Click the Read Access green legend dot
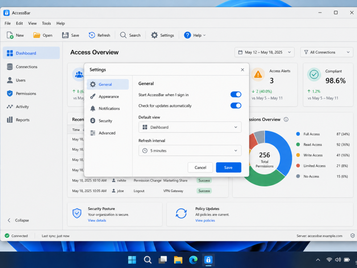Image resolution: width=357 pixels, height=268 pixels. click(x=298, y=144)
